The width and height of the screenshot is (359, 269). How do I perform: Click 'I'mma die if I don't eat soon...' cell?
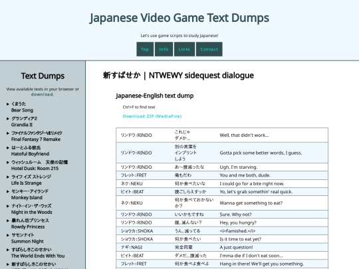[x=251, y=256]
